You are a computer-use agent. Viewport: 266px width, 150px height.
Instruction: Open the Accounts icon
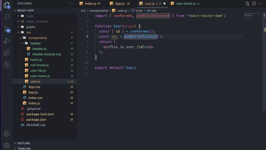7,133
